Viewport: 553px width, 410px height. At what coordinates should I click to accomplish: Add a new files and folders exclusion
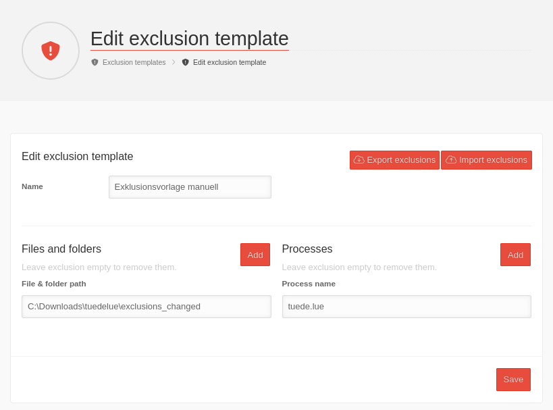pos(255,255)
